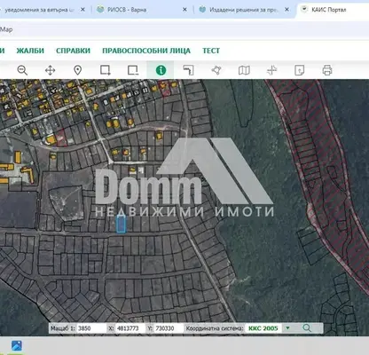
Task: Go to ПРАВОСПОСОБНИ ЛИЦА section
Action: 146,51
